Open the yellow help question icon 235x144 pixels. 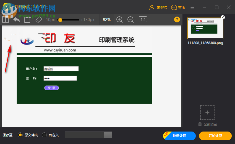click(x=177, y=19)
